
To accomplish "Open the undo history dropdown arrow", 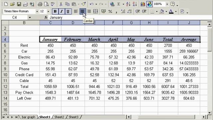I will pos(96,4).
